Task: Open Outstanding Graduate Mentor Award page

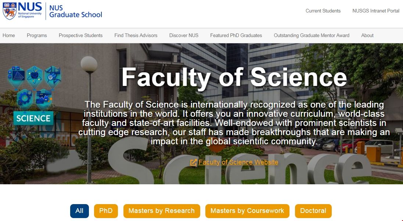Action: click(312, 36)
